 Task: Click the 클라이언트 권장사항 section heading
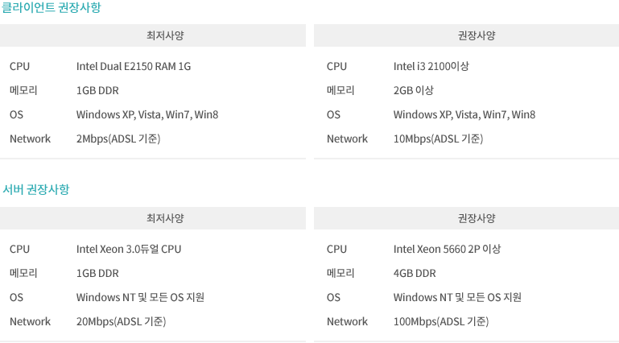pyautogui.click(x=52, y=7)
